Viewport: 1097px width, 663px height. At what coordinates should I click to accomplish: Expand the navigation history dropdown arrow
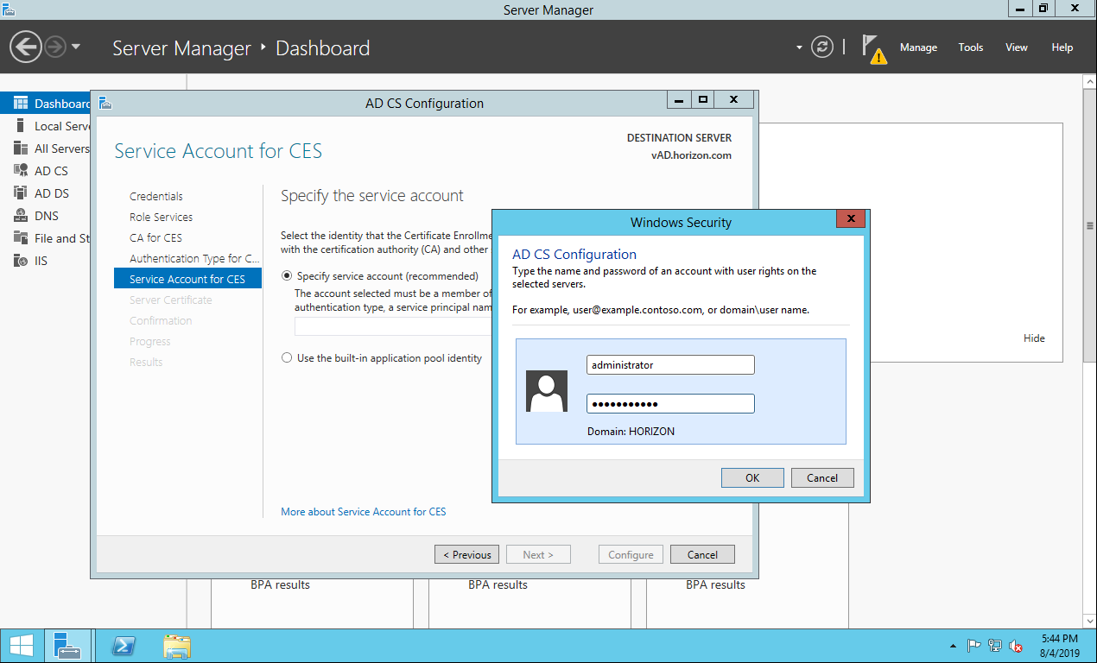click(76, 47)
